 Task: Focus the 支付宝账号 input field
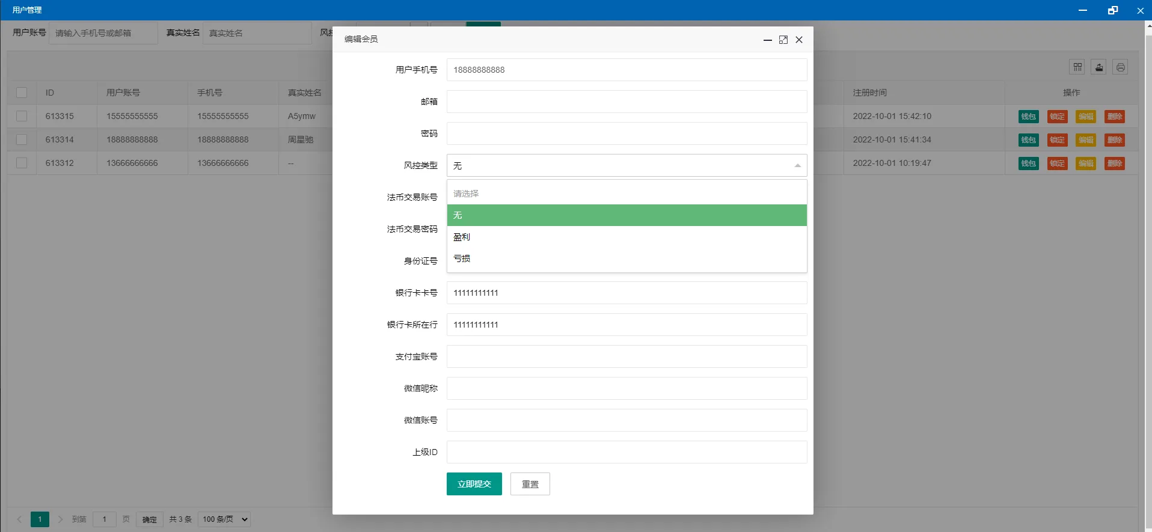click(x=627, y=356)
